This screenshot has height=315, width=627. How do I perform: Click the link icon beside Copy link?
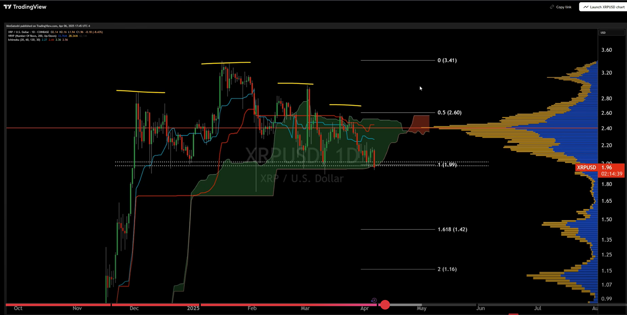pos(552,7)
